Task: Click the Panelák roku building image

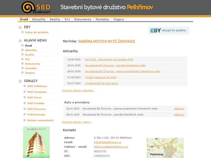Action: [36, 142]
